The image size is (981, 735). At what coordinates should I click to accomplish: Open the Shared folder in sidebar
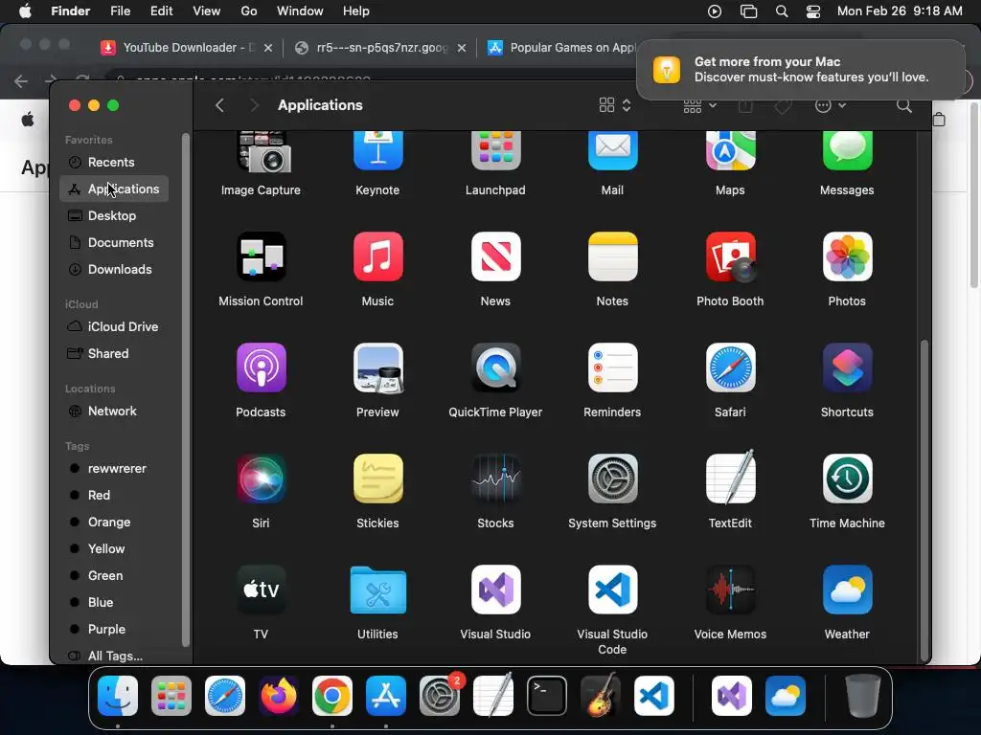[114, 354]
